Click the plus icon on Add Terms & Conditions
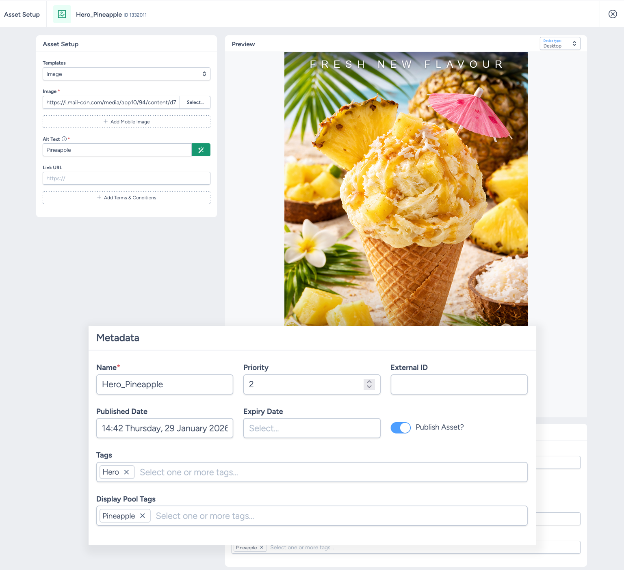Screen dimensions: 624x570 (98, 198)
